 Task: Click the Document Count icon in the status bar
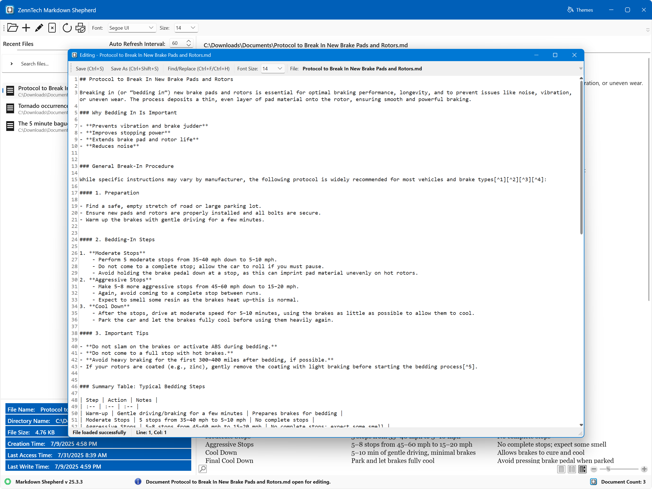pyautogui.click(x=594, y=482)
